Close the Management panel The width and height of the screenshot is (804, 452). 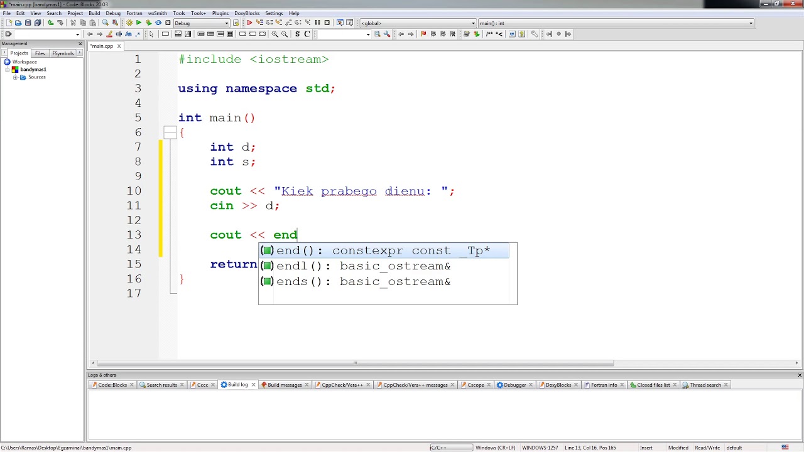[x=80, y=43]
